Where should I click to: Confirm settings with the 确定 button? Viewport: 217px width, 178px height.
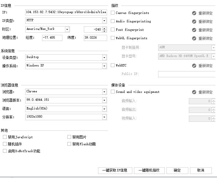click(x=177, y=170)
